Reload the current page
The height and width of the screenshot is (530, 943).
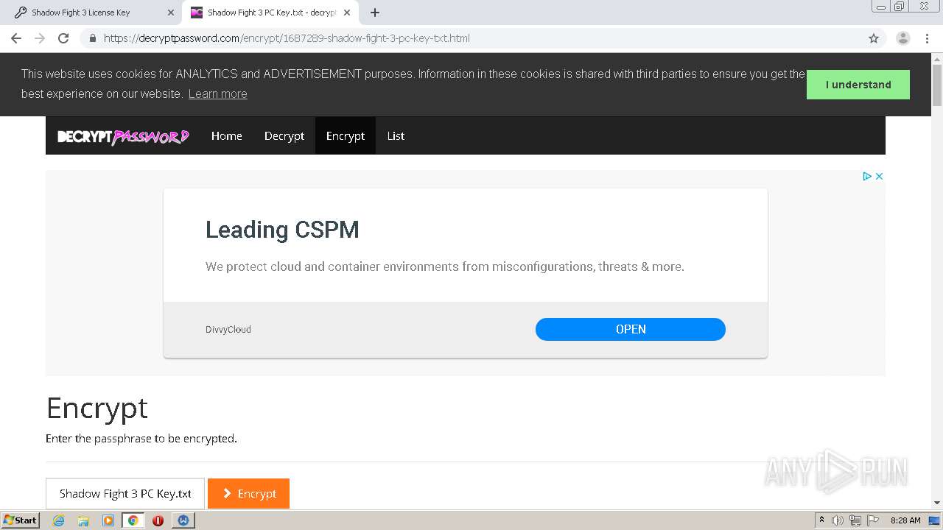pyautogui.click(x=63, y=38)
